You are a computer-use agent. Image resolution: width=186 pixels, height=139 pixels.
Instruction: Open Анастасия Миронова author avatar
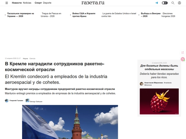pos(142,84)
